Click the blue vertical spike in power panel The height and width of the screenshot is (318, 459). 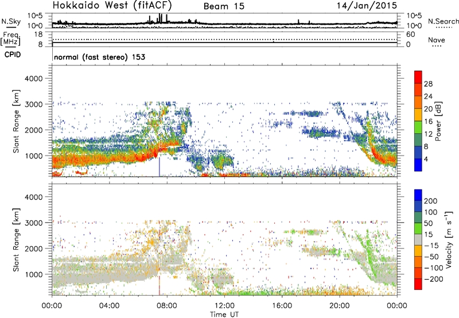coord(160,167)
